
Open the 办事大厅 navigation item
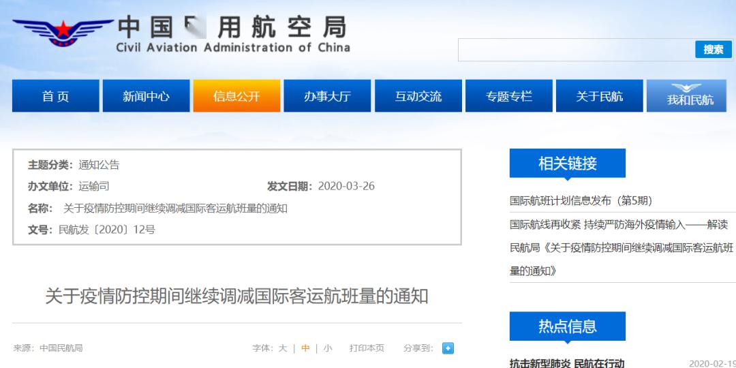click(327, 96)
